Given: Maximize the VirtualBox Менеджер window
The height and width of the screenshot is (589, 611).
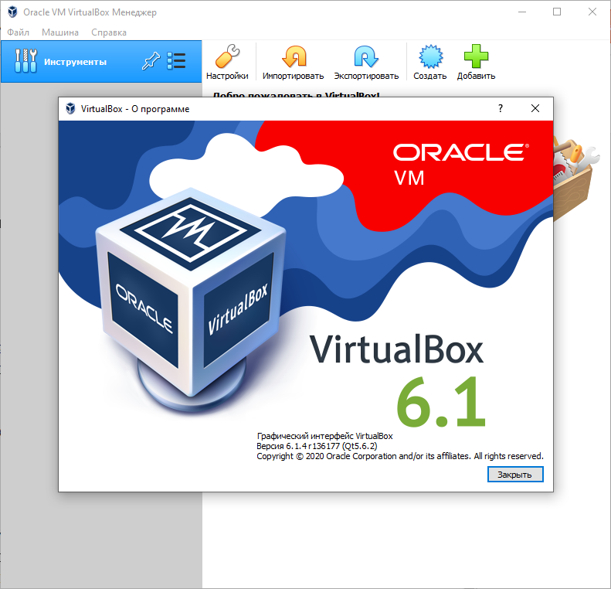Looking at the screenshot, I should [557, 12].
